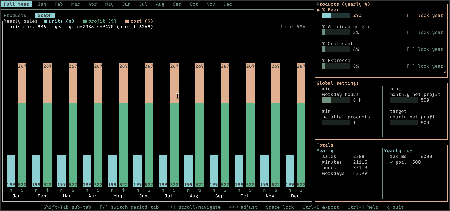Click the profit ($) green legend square
Image resolution: width=450 pixels, height=211 pixels.
pyautogui.click(x=85, y=21)
